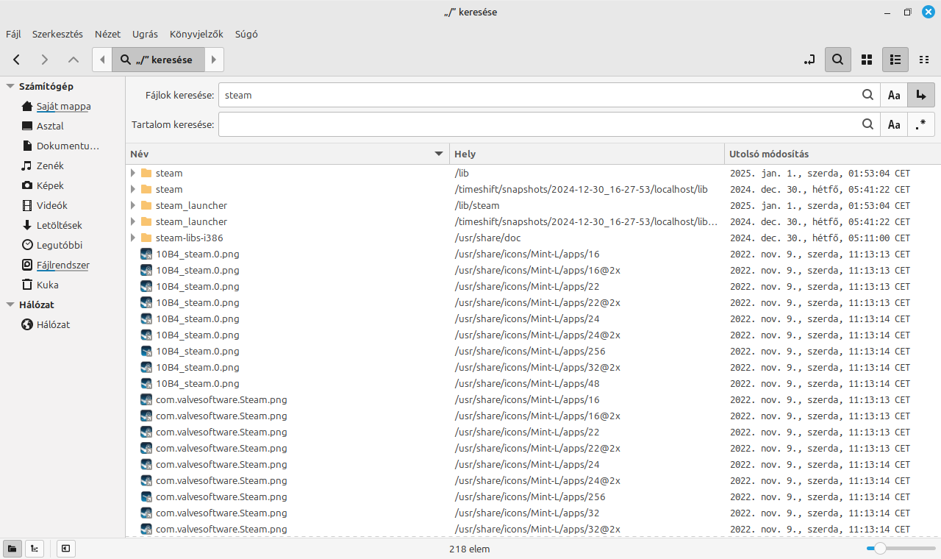The image size is (941, 559).
Task: Select 10B4_steam.0.png in apps/48
Action: pyautogui.click(x=198, y=383)
